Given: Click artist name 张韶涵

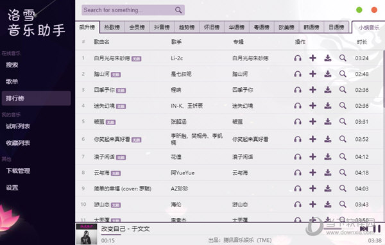Looking at the screenshot, I should click(178, 121).
